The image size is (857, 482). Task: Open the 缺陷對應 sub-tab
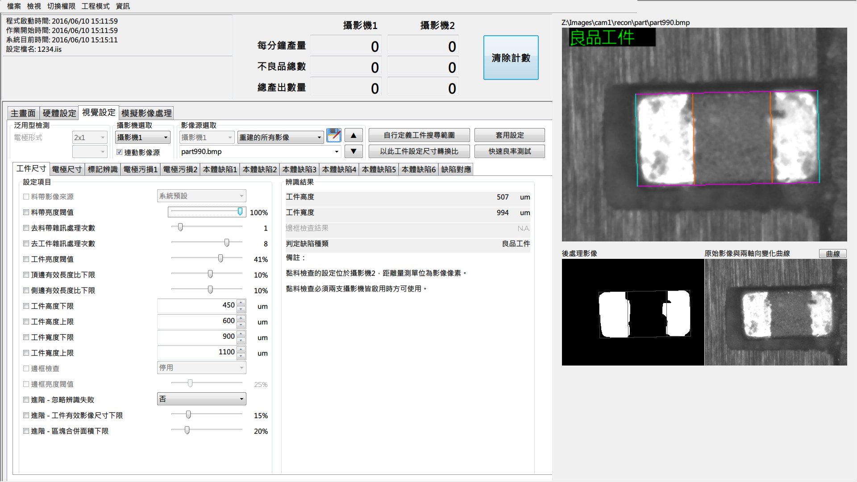pos(456,170)
